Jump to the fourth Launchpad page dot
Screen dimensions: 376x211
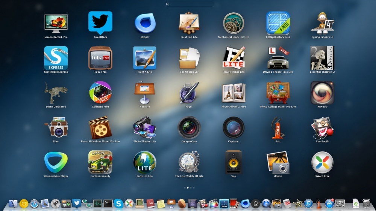[x=194, y=188]
